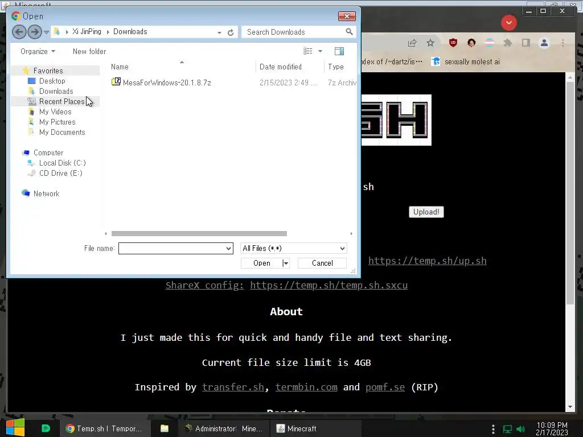Switch to Administrator: Mine... taskbar item
The height and width of the screenshot is (437, 583).
[224, 428]
